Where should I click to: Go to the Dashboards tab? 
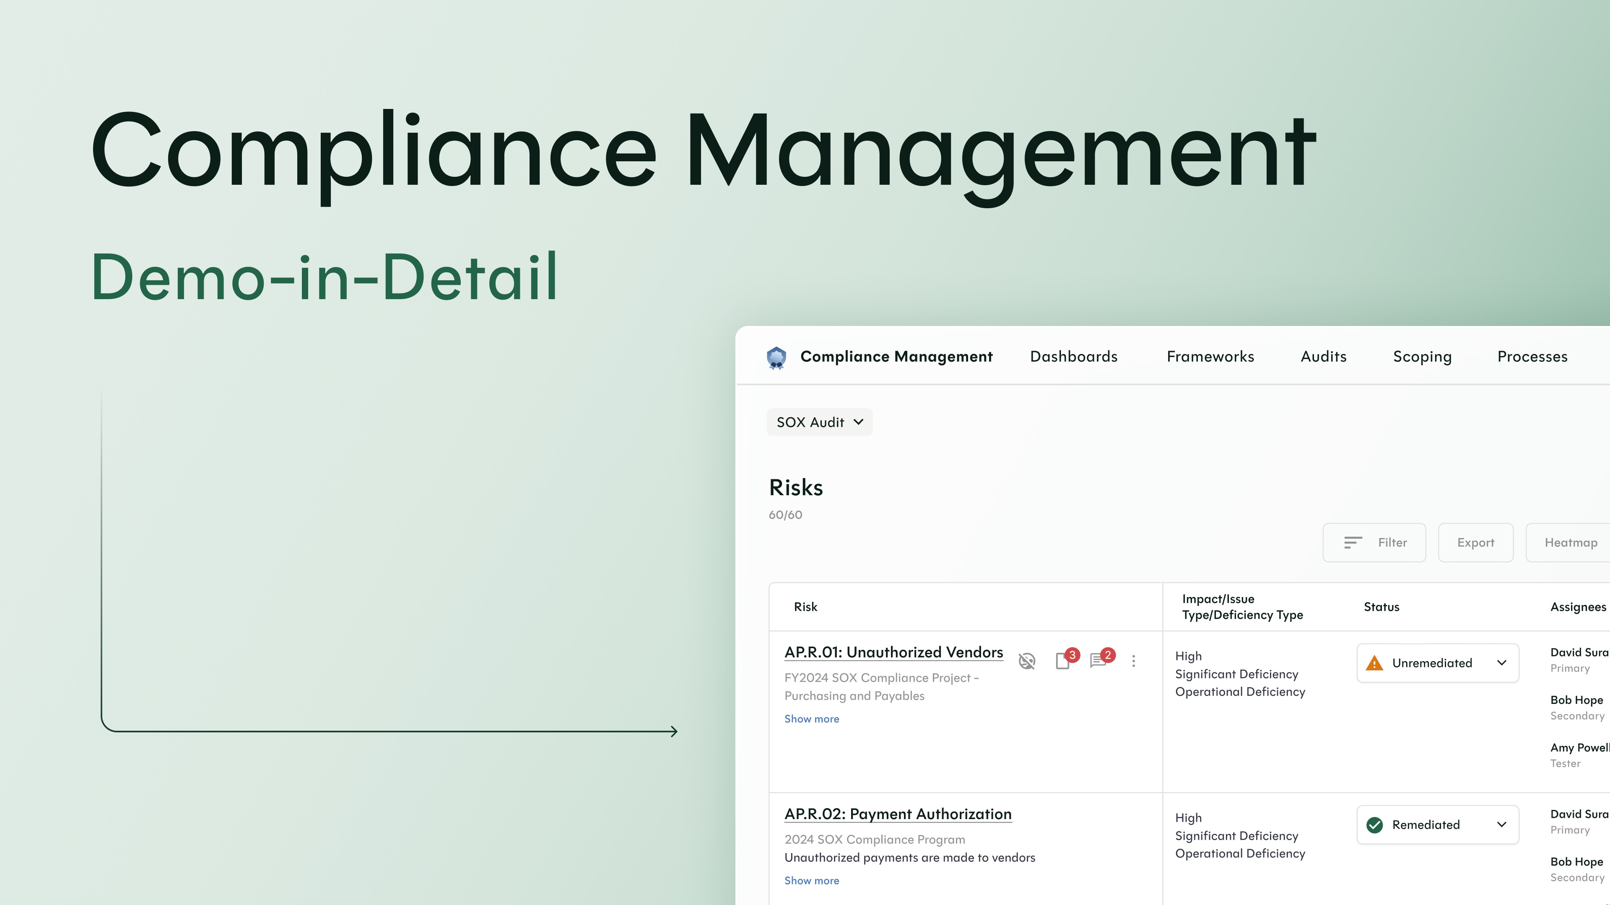coord(1074,357)
